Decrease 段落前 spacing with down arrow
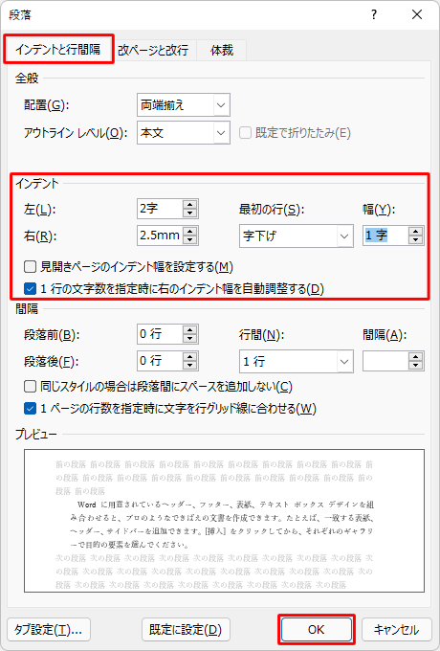 [190, 339]
